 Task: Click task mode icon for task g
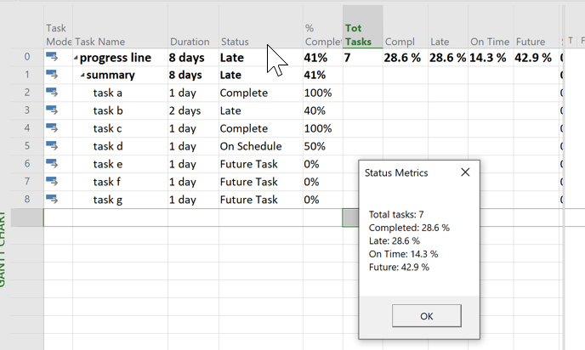pos(53,200)
